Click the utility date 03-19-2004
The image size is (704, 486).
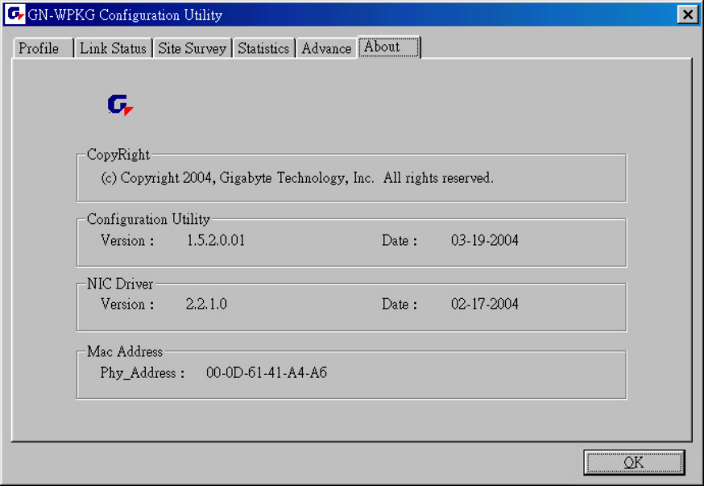(x=484, y=240)
